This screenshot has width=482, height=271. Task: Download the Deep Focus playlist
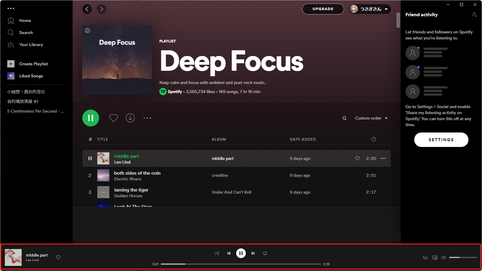pos(130,118)
